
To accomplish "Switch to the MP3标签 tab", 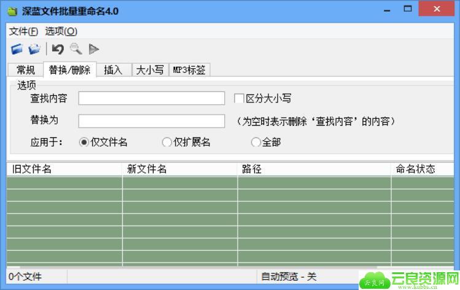I will 189,70.
